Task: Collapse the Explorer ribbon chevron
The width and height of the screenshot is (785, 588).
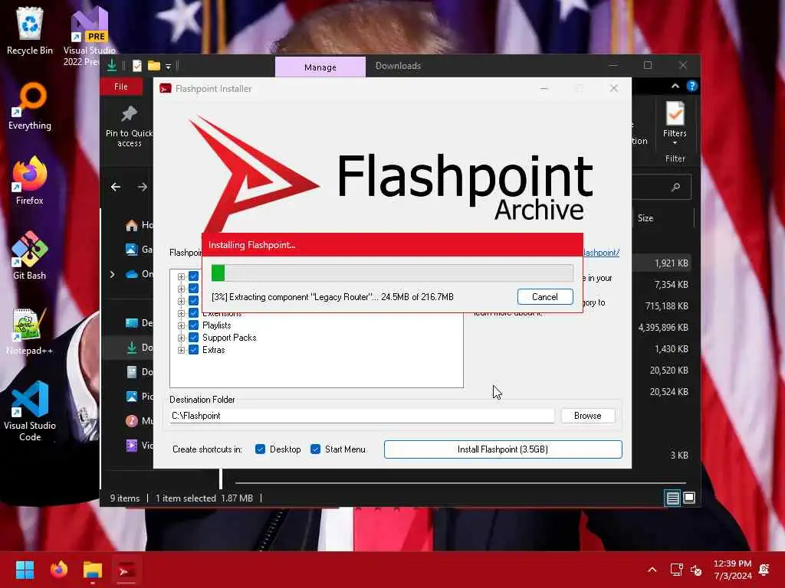Action: [675, 86]
